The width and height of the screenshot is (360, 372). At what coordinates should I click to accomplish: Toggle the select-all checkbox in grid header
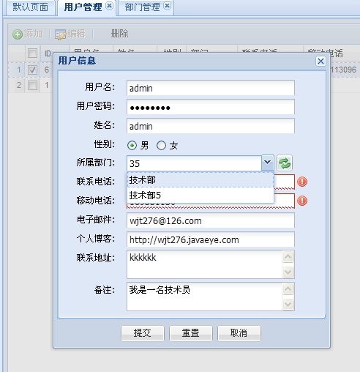(32, 53)
